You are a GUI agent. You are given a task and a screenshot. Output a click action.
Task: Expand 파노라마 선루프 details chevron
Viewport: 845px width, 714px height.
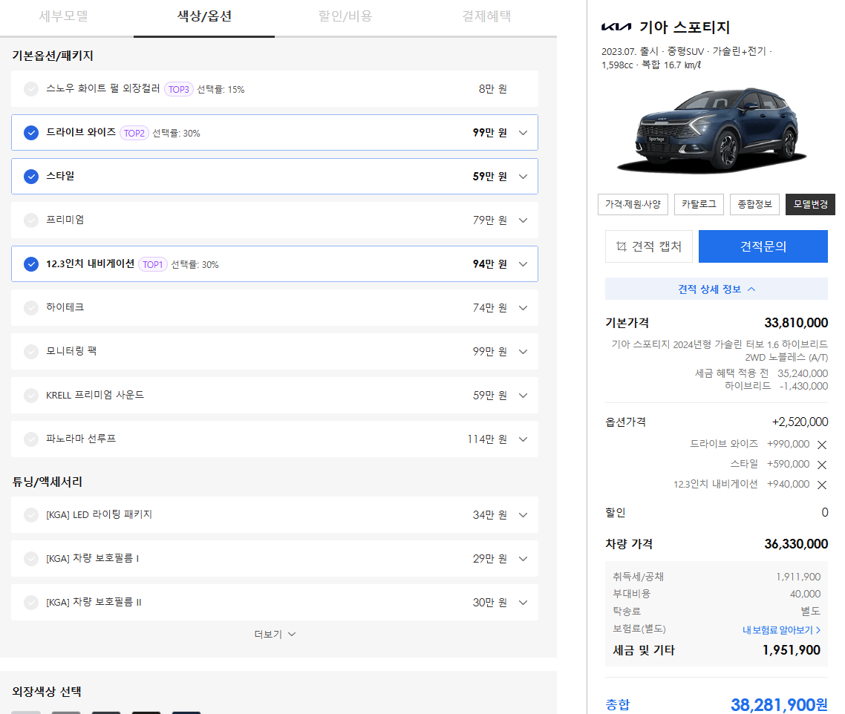coord(523,439)
